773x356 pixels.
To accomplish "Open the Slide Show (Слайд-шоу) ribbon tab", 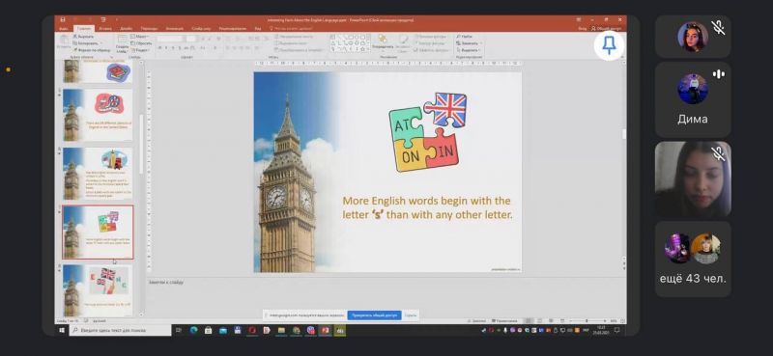I will [201, 29].
